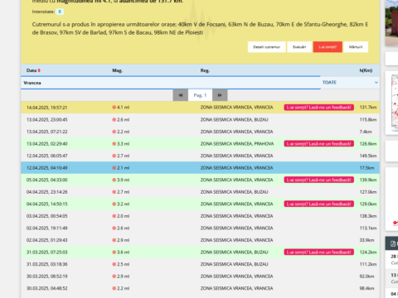398x298 pixels.
Task: Select the row dated 13.04.2025, 23:00:45
Action: [x=200, y=119]
